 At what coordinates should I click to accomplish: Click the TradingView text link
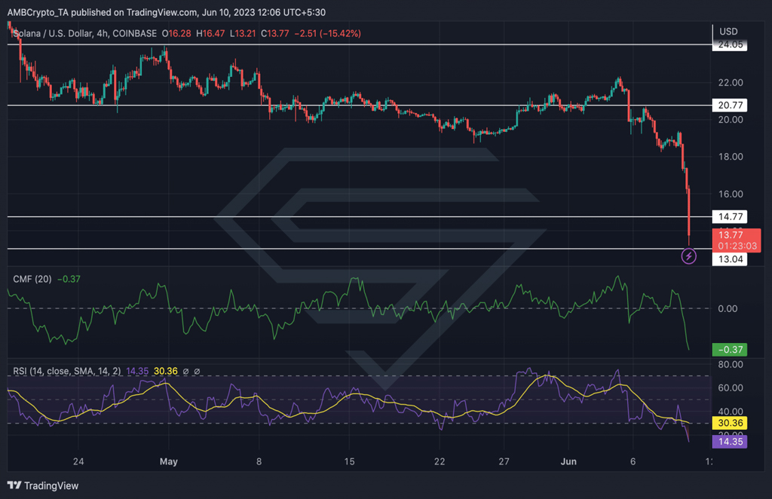[51, 485]
